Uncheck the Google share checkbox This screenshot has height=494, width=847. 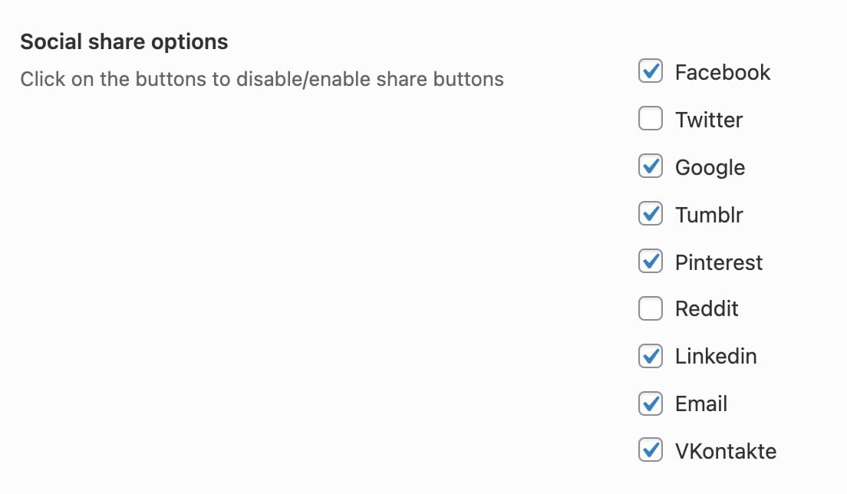coord(651,166)
